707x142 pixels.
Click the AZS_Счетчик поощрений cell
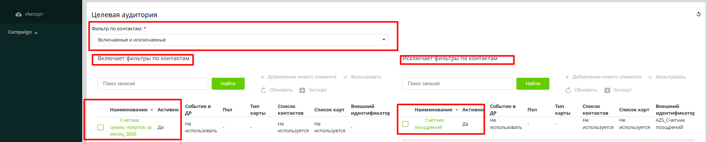tap(670, 124)
